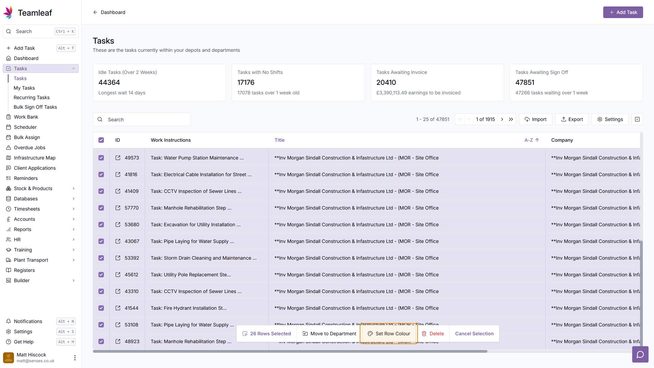This screenshot has width=654, height=368.
Task: Click Cancel Selection in the action bar
Action: tap(474, 334)
